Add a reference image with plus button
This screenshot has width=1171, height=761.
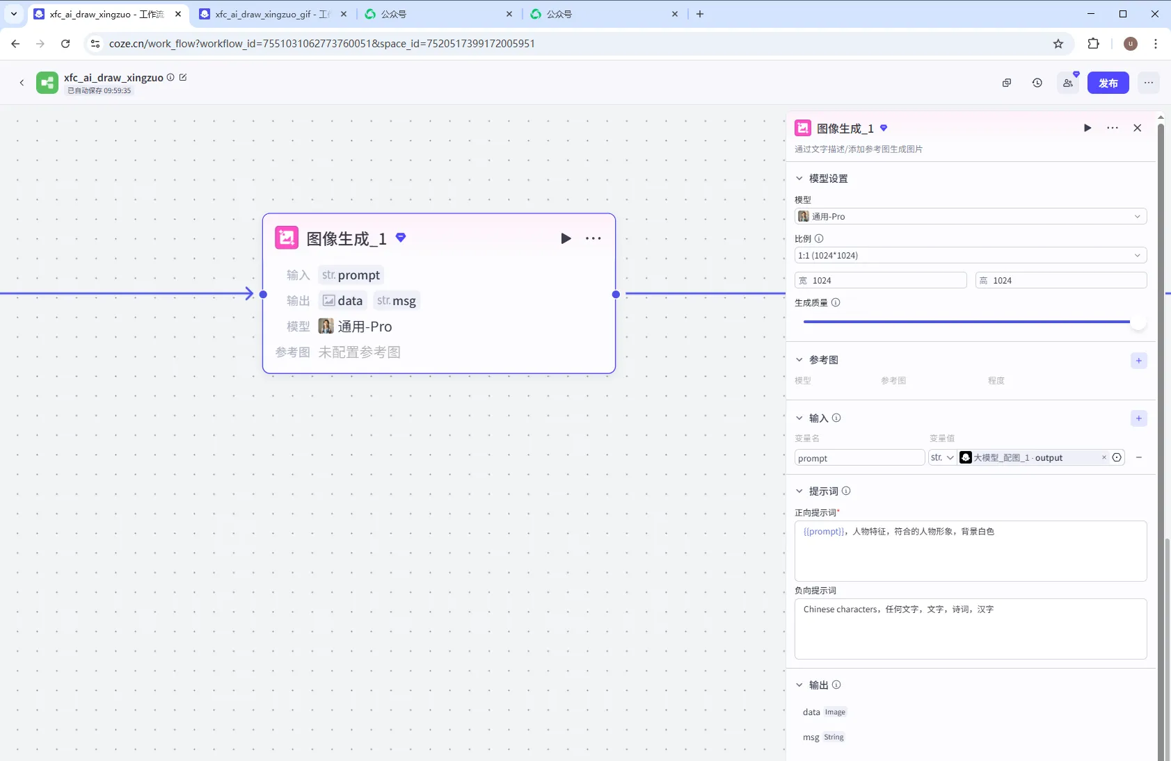(x=1138, y=360)
